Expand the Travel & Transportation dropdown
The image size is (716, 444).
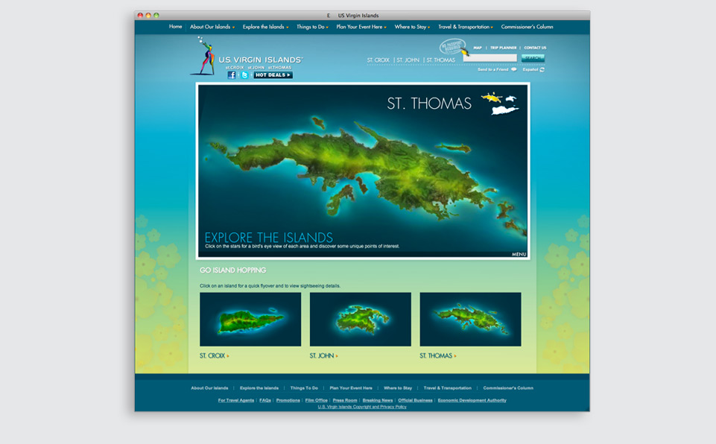[466, 27]
